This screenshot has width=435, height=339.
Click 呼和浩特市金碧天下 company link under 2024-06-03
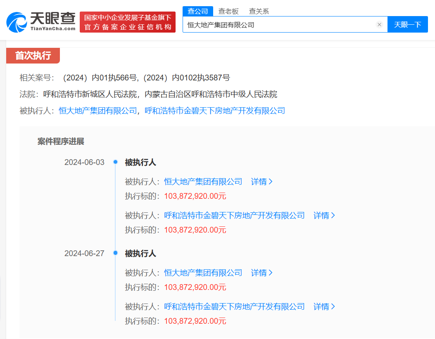[x=234, y=215]
